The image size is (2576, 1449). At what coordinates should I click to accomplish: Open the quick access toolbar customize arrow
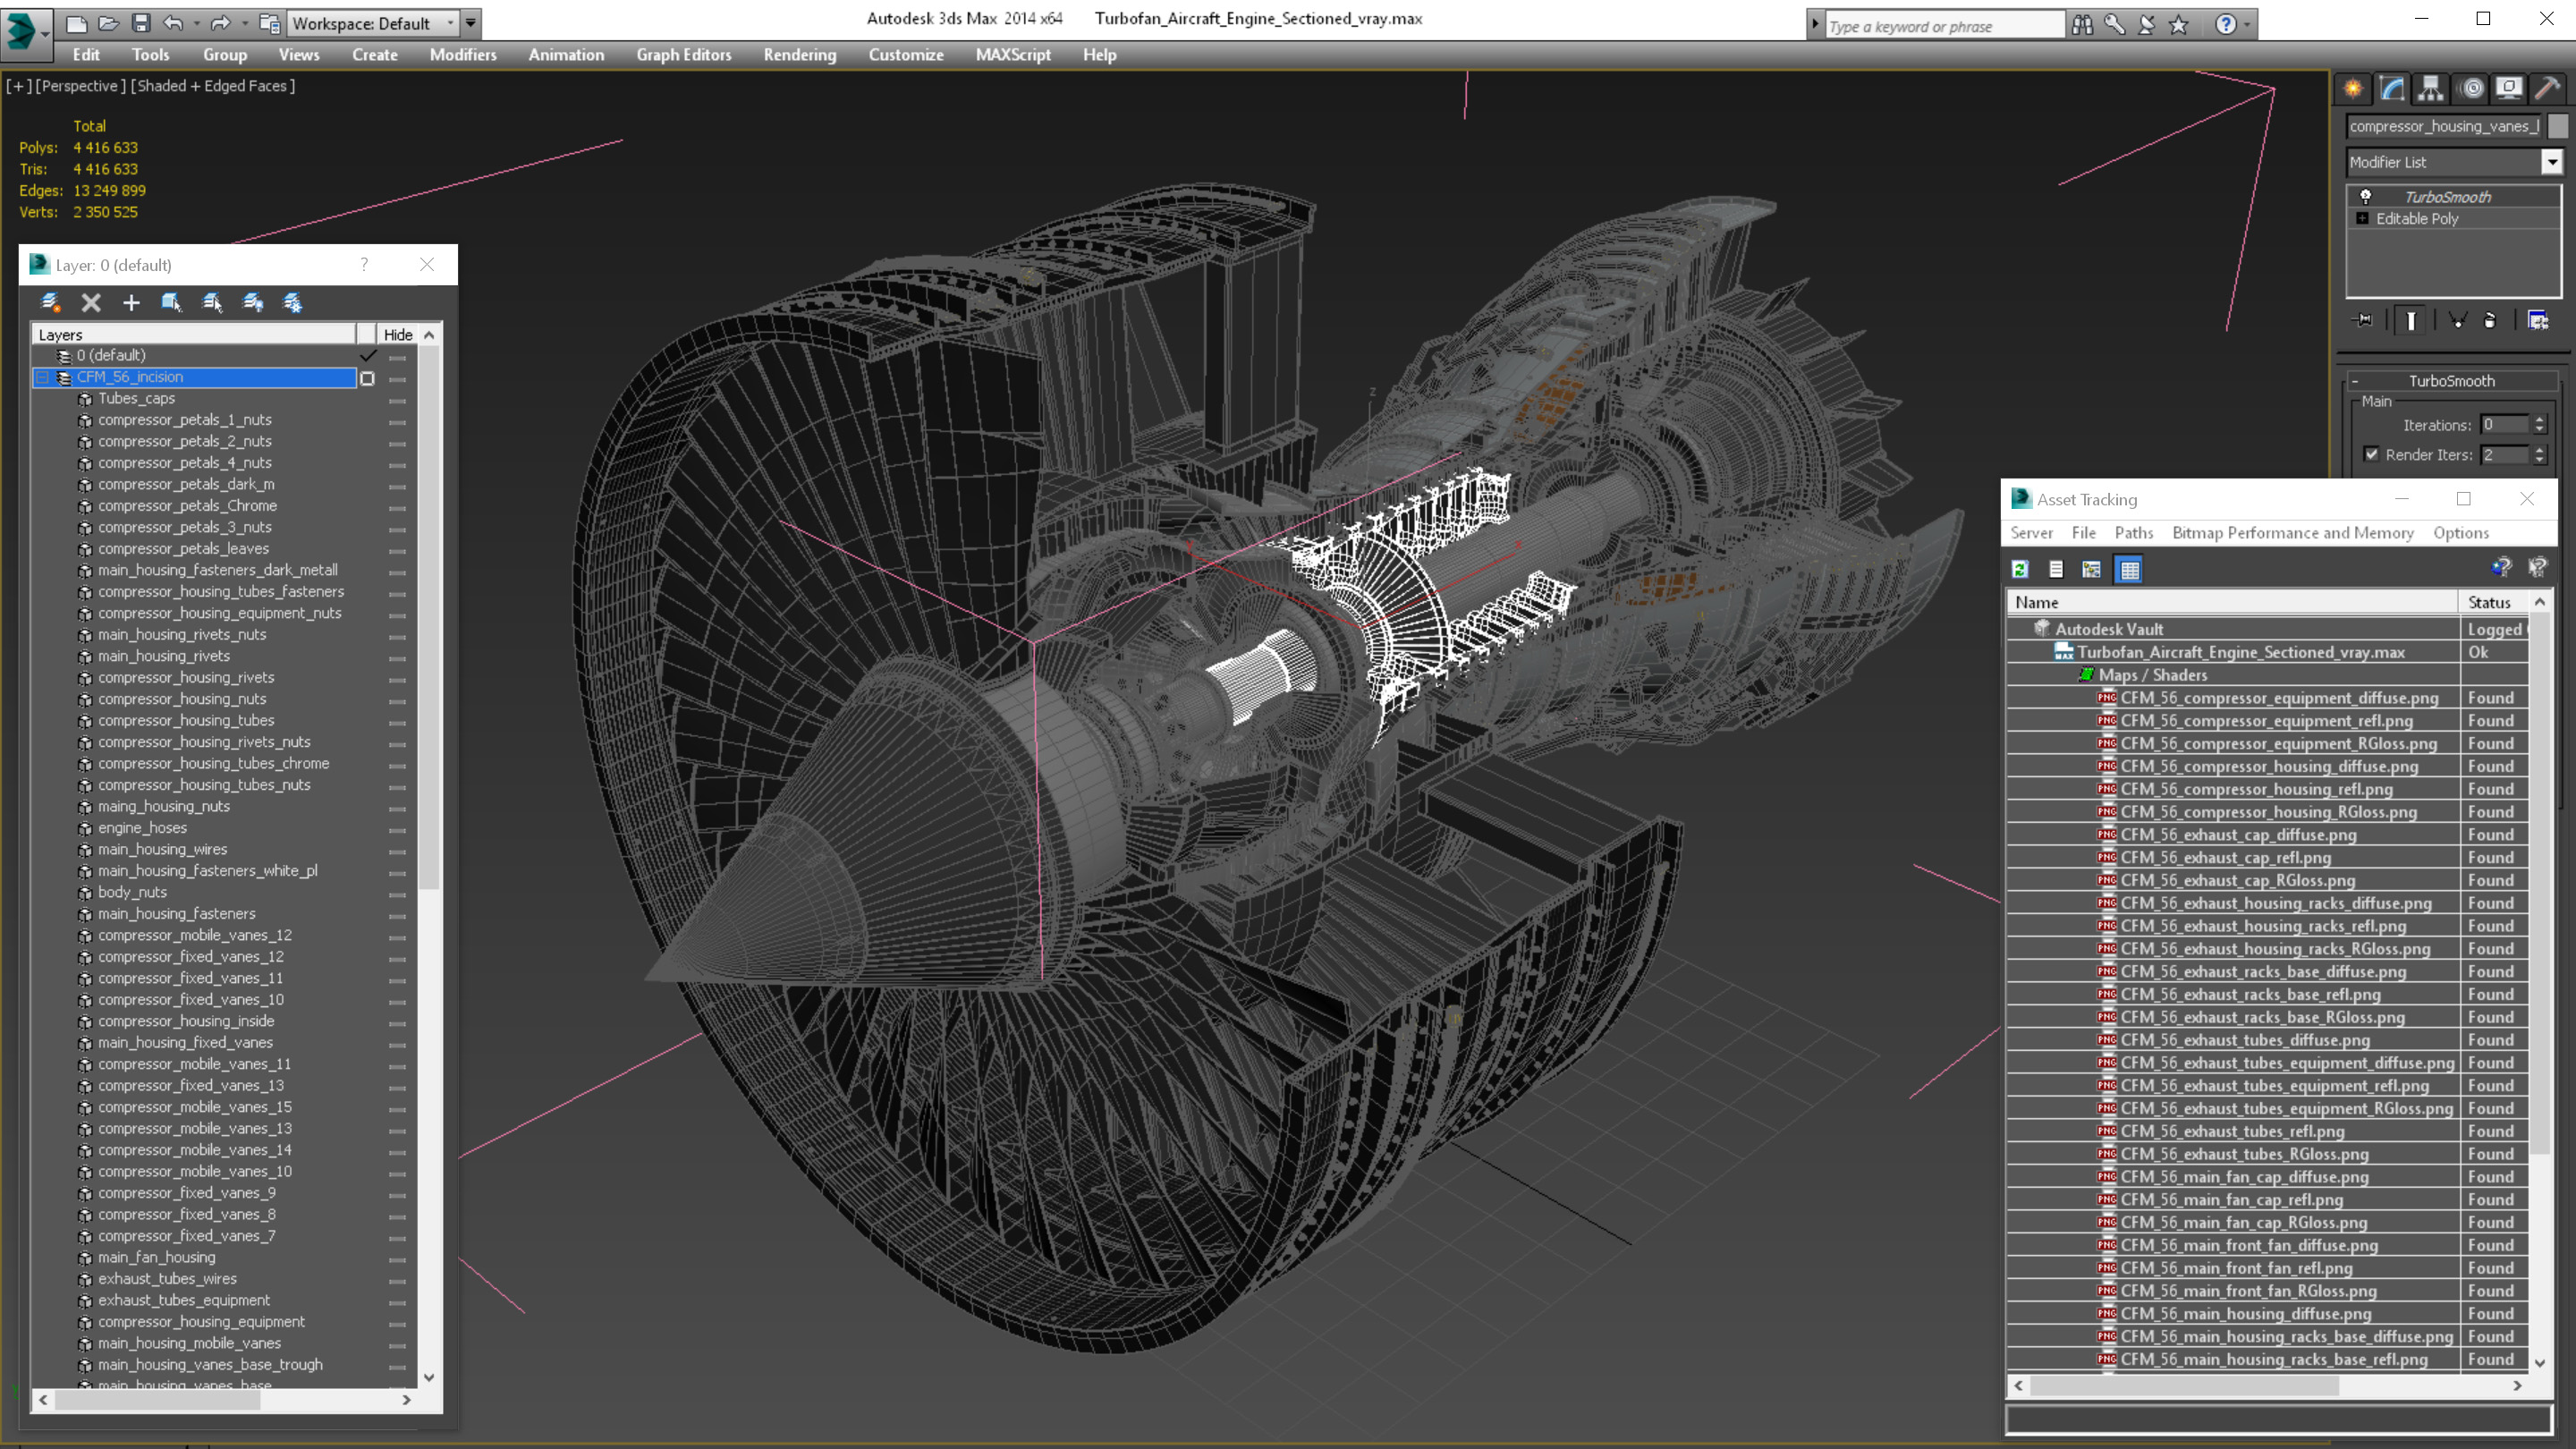[471, 23]
